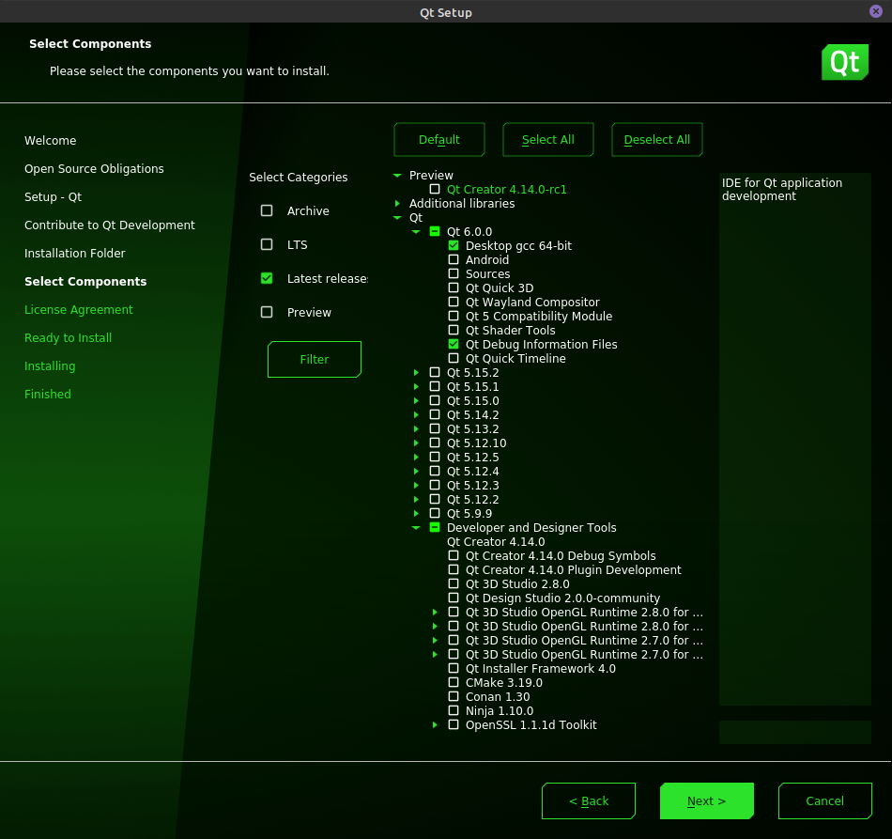This screenshot has width=892, height=839.
Task: Uncheck the Latest releases category
Action: [x=267, y=279]
